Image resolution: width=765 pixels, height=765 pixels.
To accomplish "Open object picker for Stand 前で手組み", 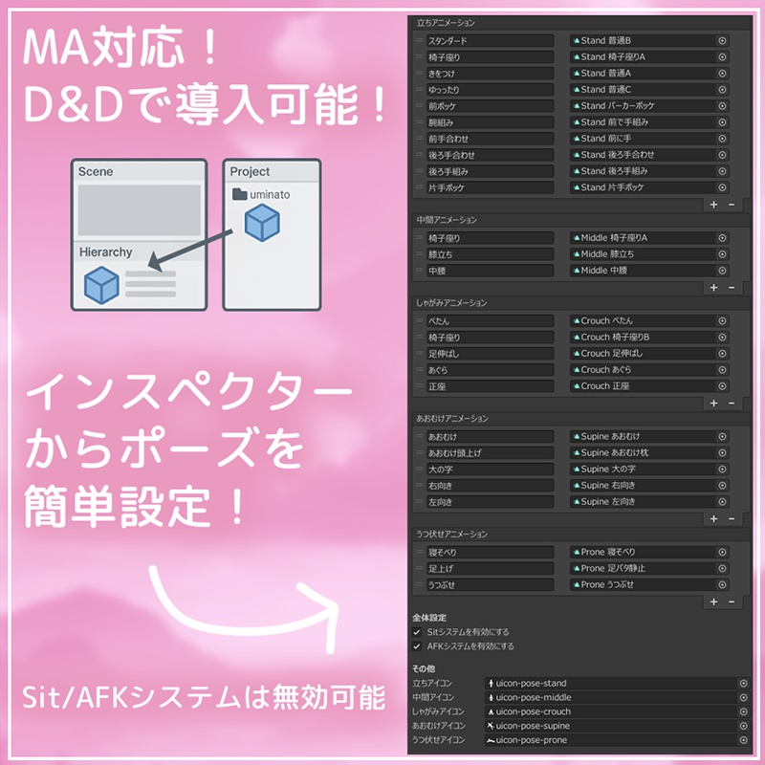I will click(722, 122).
